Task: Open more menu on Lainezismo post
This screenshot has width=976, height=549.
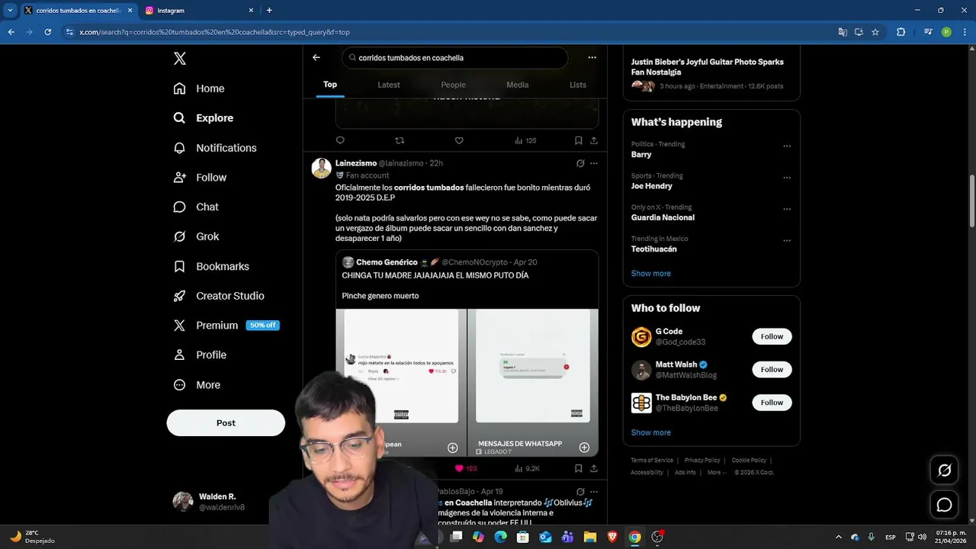Action: 594,163
